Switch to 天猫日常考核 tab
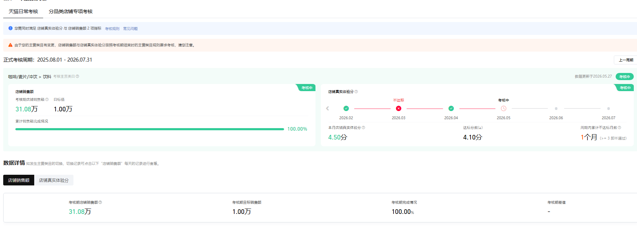This screenshot has height=226, width=637. coord(23,11)
